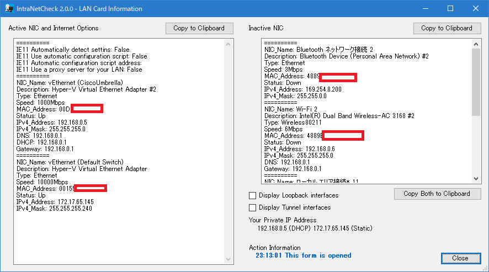Copy Inactive NIC info to clipboard
Image resolution: width=489 pixels, height=272 pixels.
(447, 28)
